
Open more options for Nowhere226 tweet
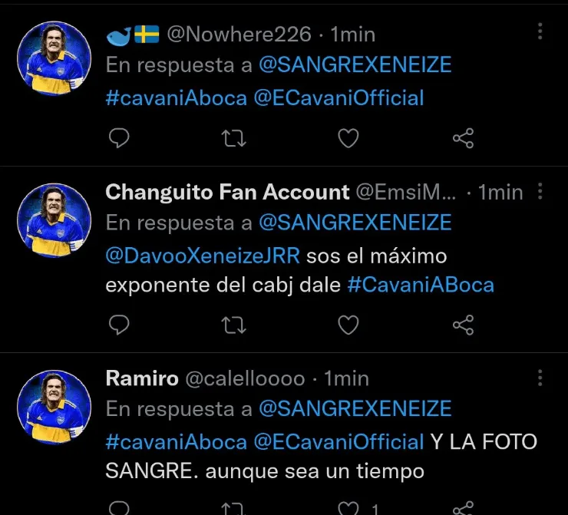coord(540,31)
